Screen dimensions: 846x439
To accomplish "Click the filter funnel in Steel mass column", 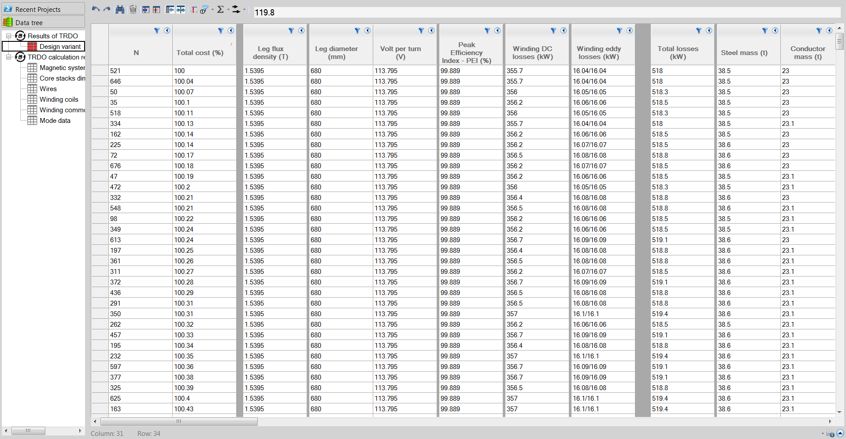I will click(765, 31).
